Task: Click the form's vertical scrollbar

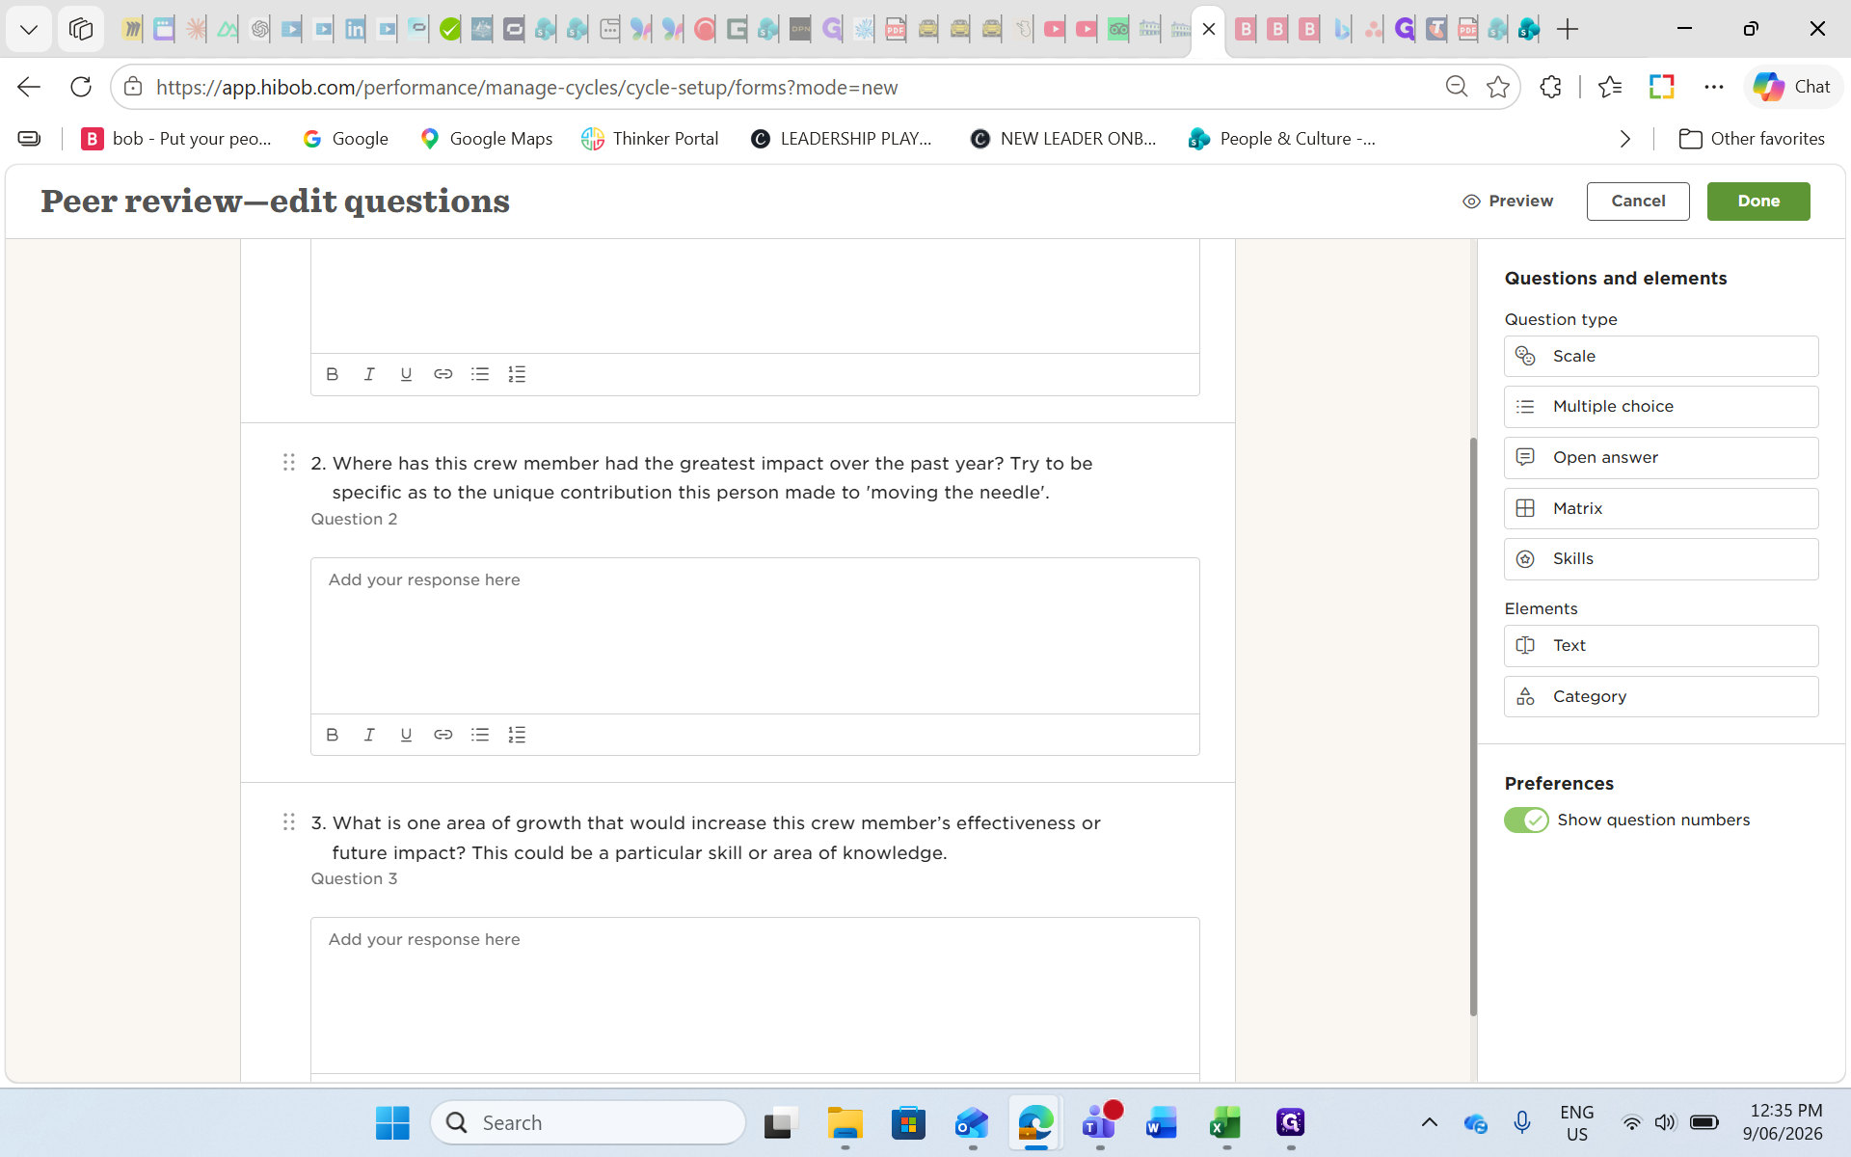Action: (1473, 725)
